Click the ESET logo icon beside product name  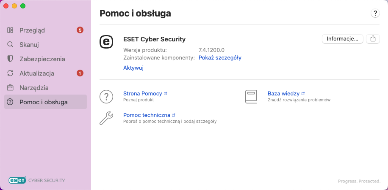[106, 41]
